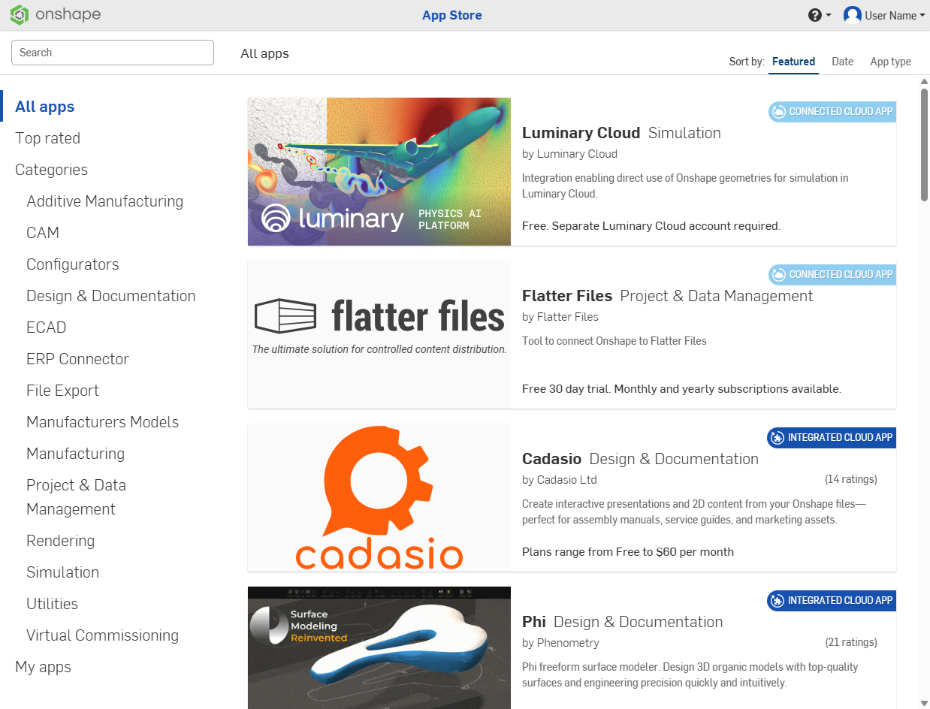
Task: Select the Virtual Commissioning category
Action: coord(102,635)
